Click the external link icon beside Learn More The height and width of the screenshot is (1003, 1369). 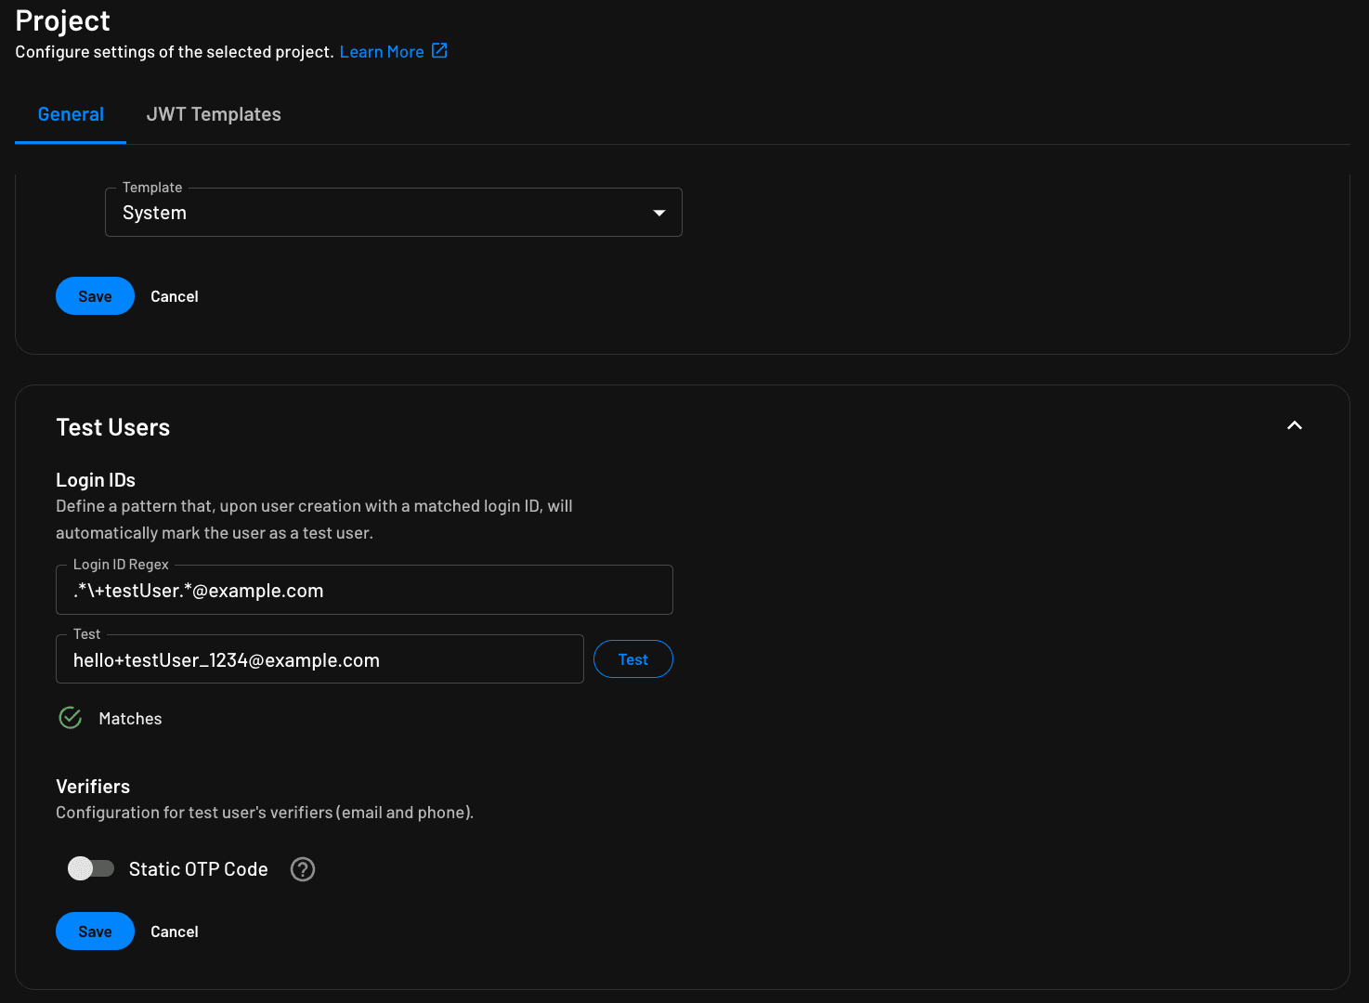(x=439, y=51)
